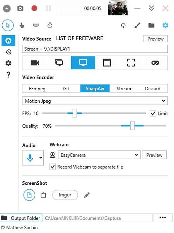The image size is (174, 233).
Task: Open the Motion Jpeg codec dropdown
Action: tap(95, 101)
